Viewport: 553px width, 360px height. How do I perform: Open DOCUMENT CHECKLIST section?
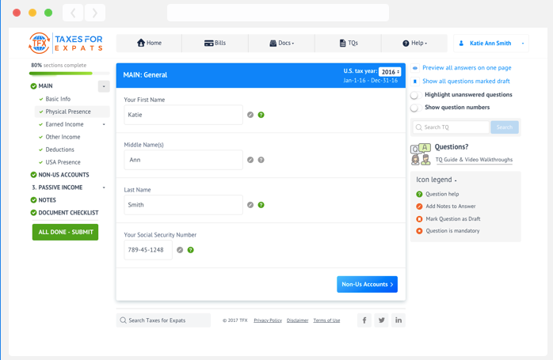[64, 213]
